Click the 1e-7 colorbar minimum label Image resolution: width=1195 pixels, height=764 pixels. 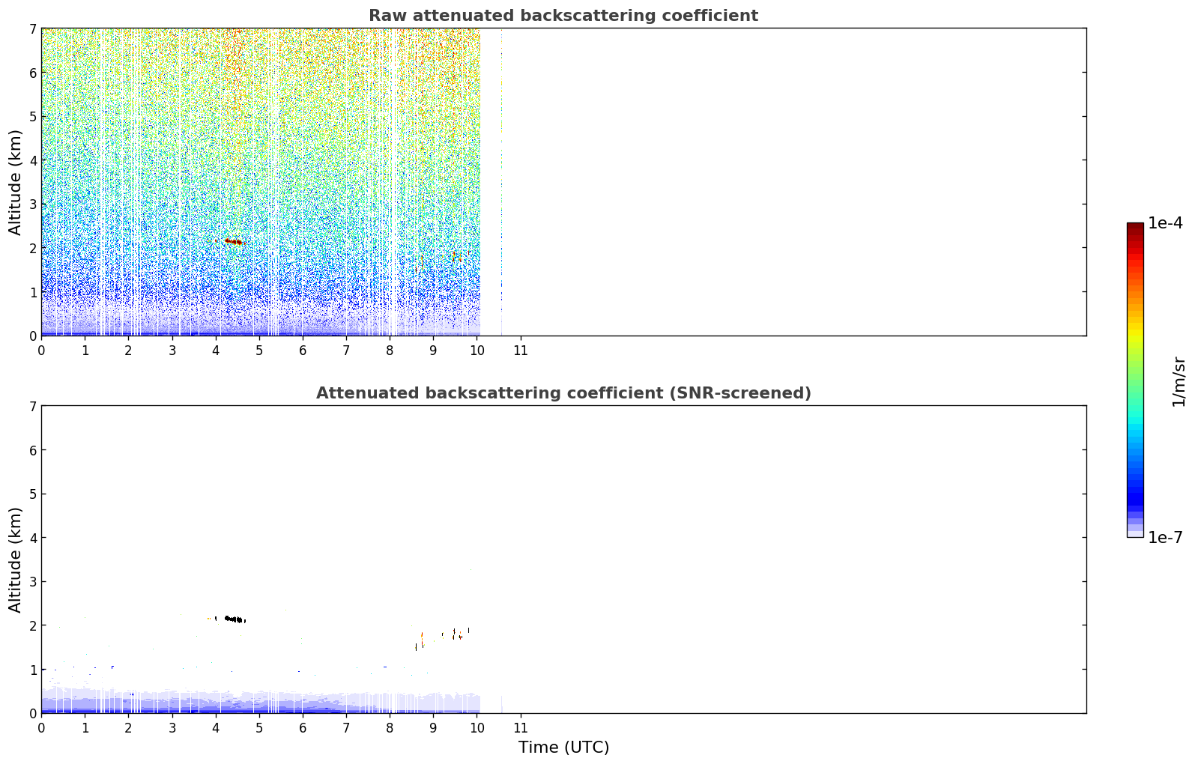(x=1165, y=537)
